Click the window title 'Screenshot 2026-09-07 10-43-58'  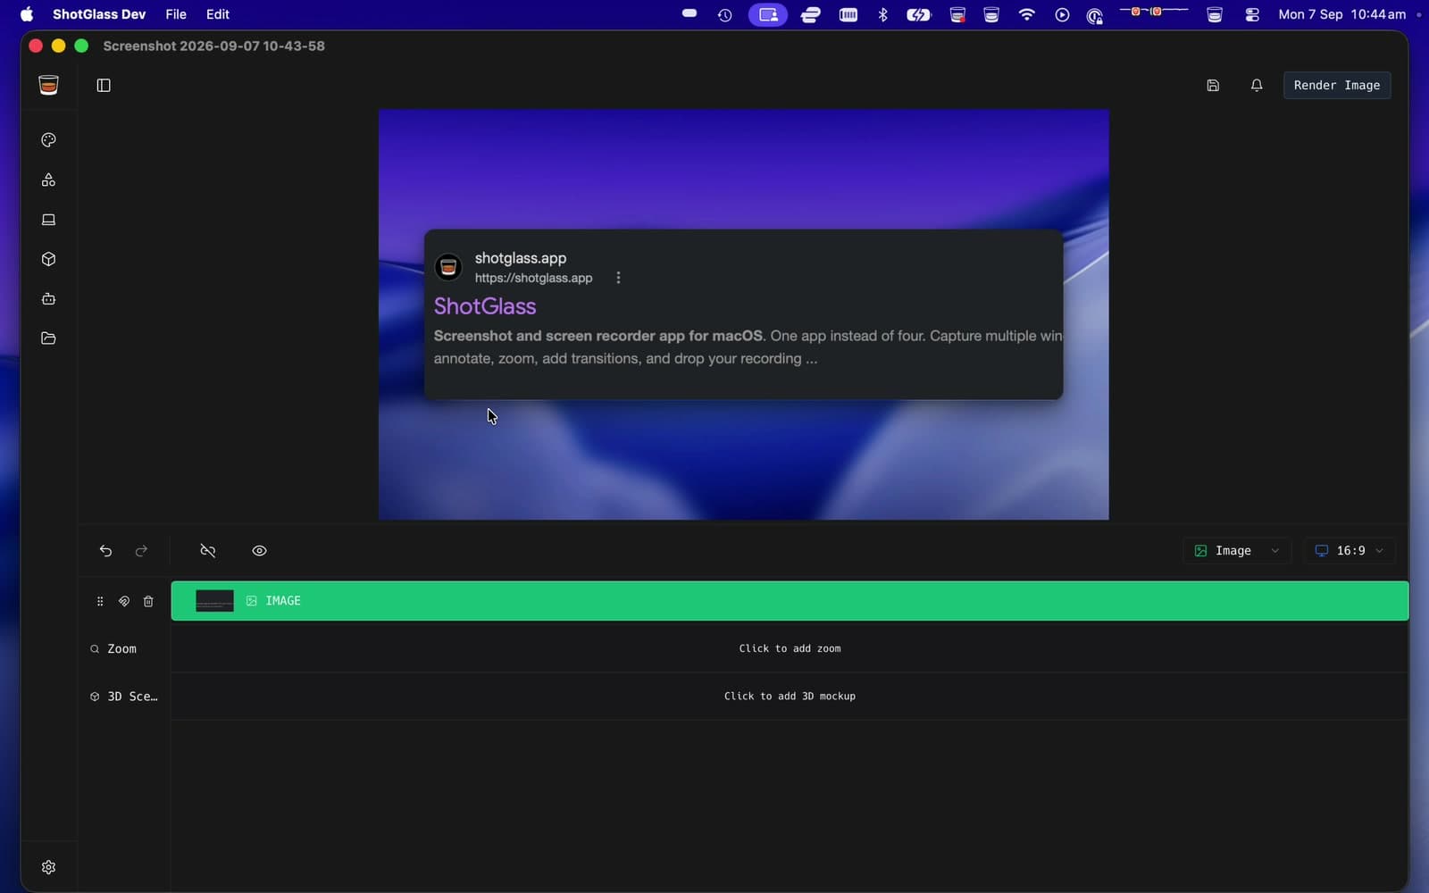(x=213, y=46)
